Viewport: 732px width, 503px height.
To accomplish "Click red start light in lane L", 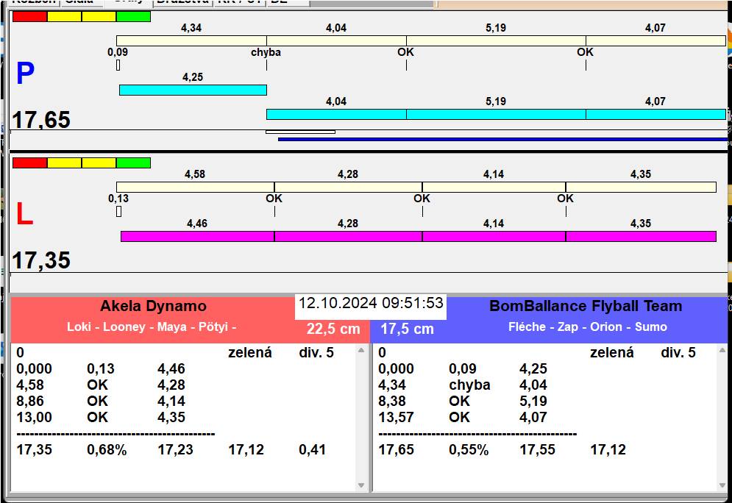I will tap(29, 163).
